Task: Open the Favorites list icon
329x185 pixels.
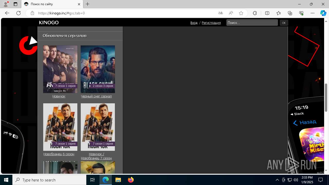Action: click(x=279, y=13)
